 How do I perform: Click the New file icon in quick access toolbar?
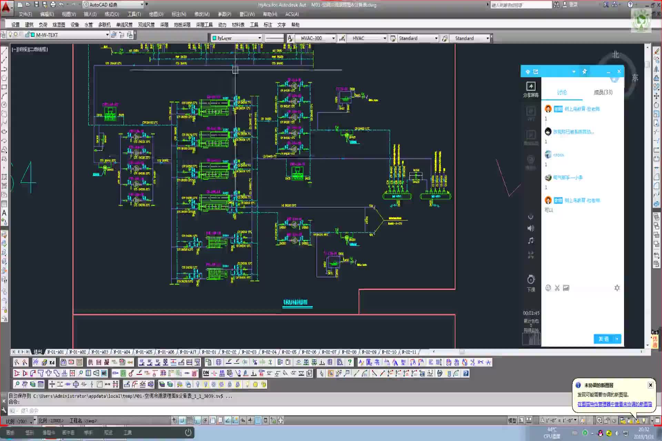click(20, 4)
